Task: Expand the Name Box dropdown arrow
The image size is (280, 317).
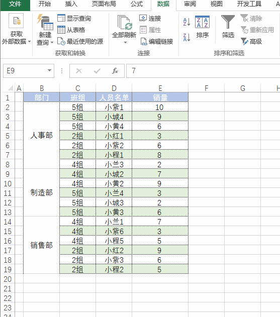Action: coord(49,70)
